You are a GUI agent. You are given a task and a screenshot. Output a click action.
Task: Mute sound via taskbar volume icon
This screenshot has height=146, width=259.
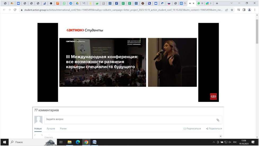point(229,142)
